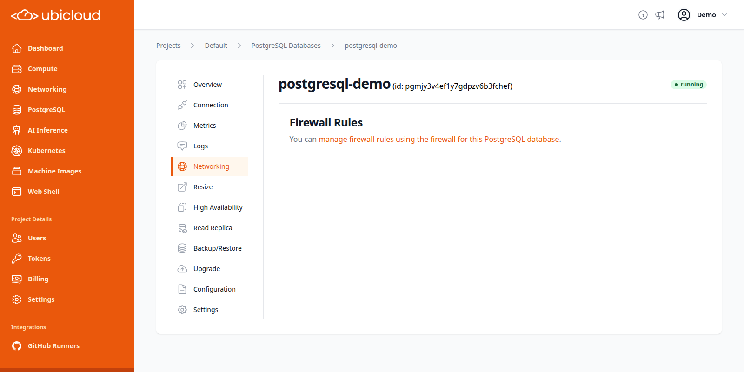Click the Resize arrow icon
Screen dimensions: 744x372
182,187
